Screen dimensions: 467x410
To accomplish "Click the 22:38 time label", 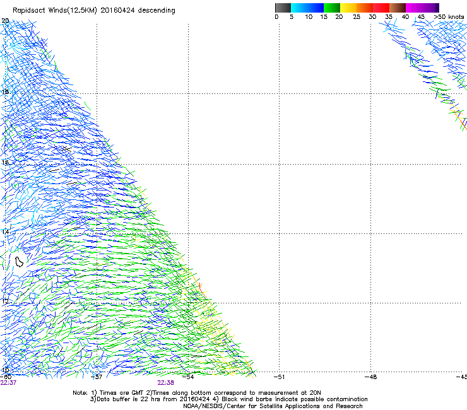I will [165, 383].
